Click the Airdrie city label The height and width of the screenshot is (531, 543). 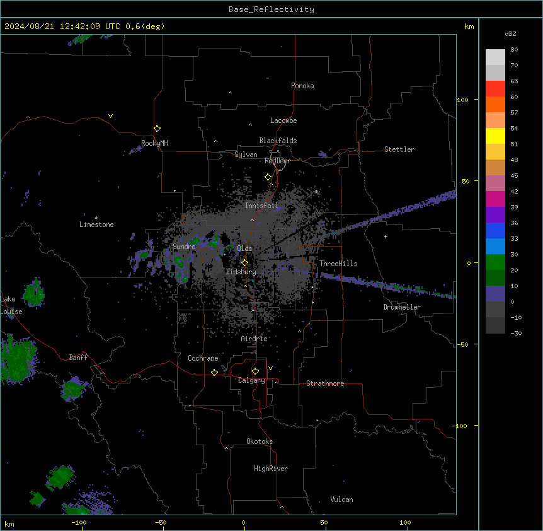coord(254,339)
